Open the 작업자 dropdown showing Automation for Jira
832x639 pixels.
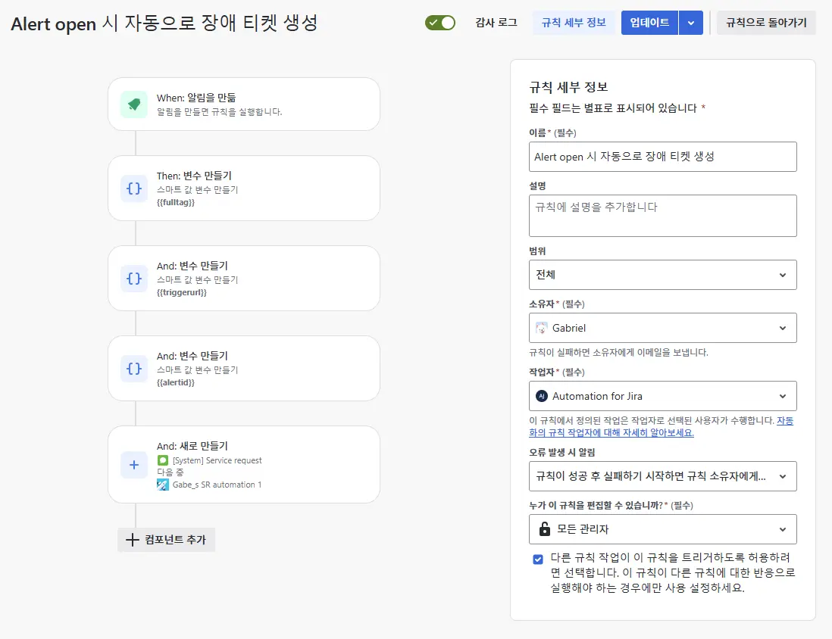[x=663, y=396]
